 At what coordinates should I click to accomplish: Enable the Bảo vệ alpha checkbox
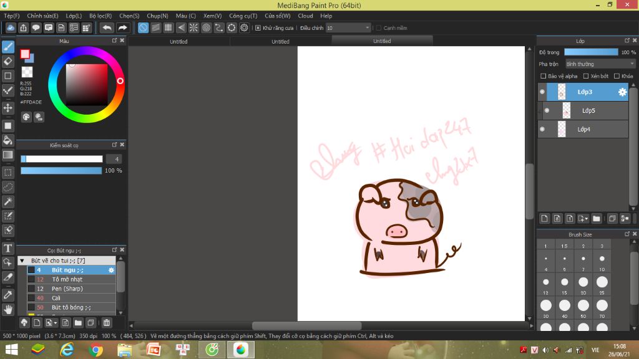(x=544, y=76)
